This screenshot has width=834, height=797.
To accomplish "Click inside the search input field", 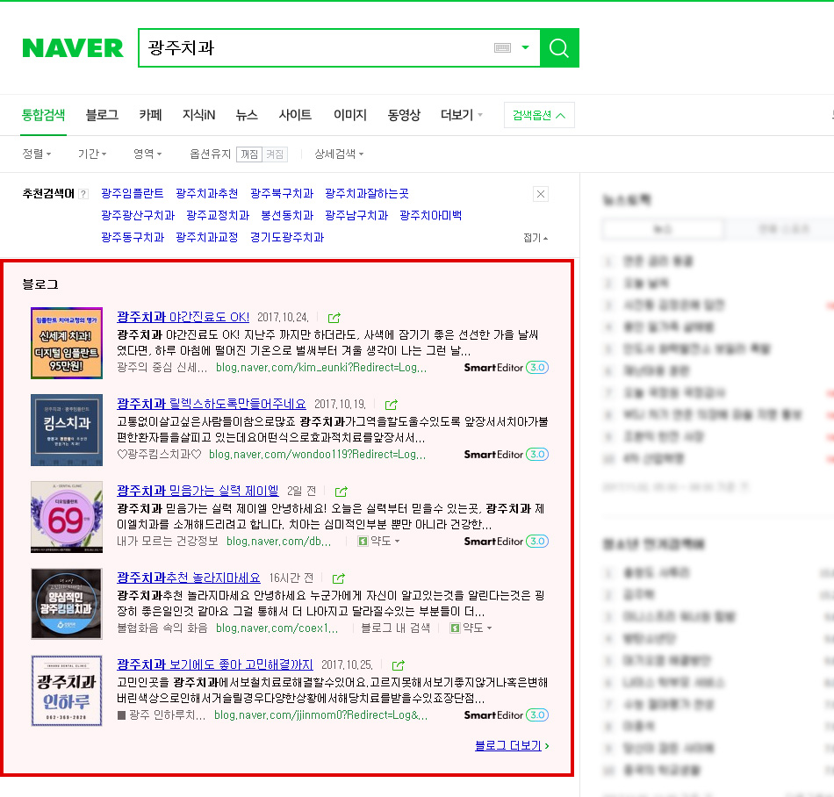I will 334,48.
